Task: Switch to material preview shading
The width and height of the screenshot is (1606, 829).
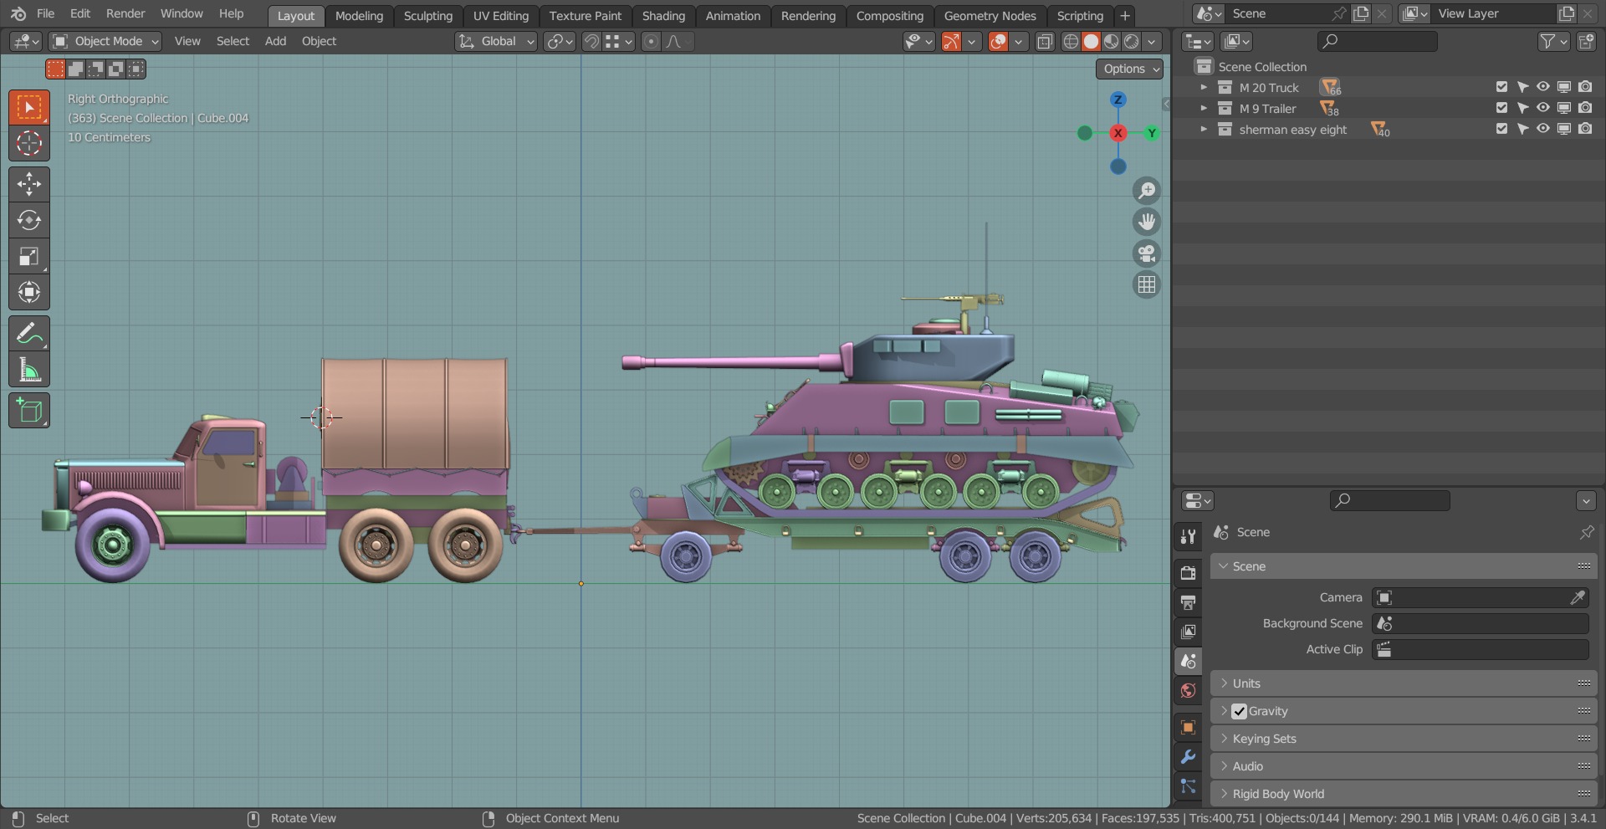Action: click(x=1111, y=41)
